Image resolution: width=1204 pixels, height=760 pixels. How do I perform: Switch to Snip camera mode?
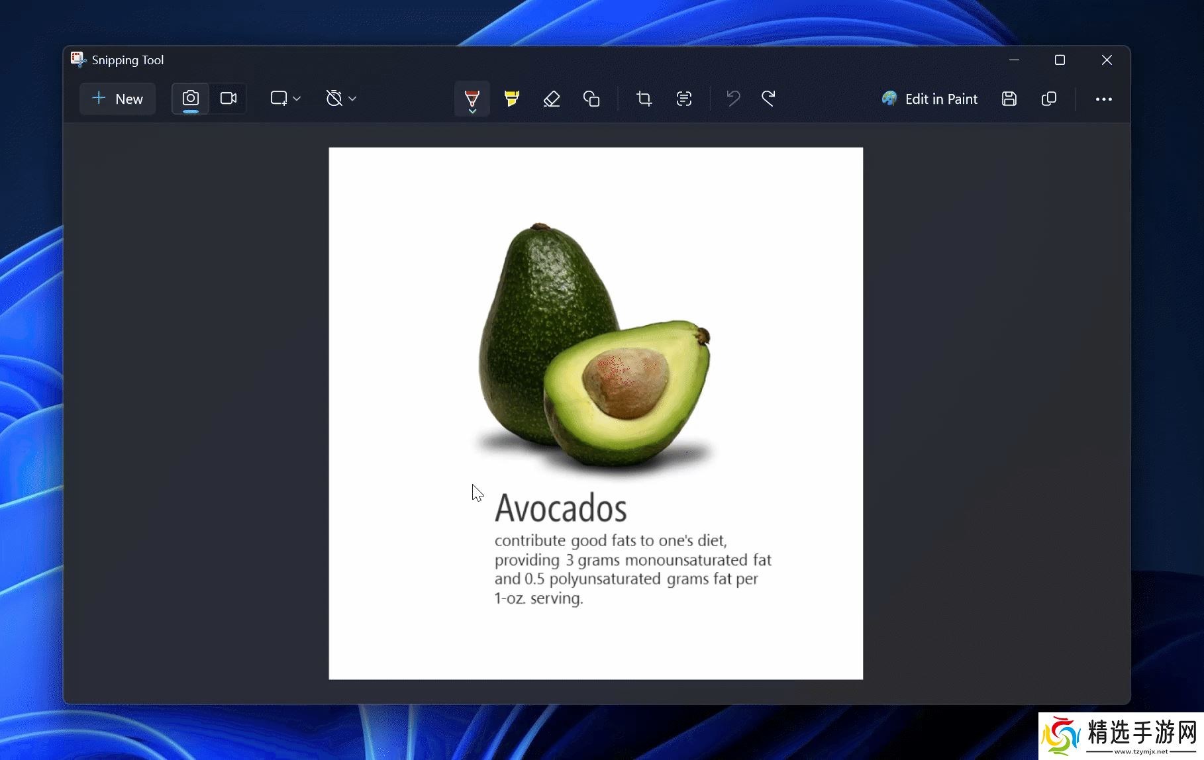click(x=190, y=99)
